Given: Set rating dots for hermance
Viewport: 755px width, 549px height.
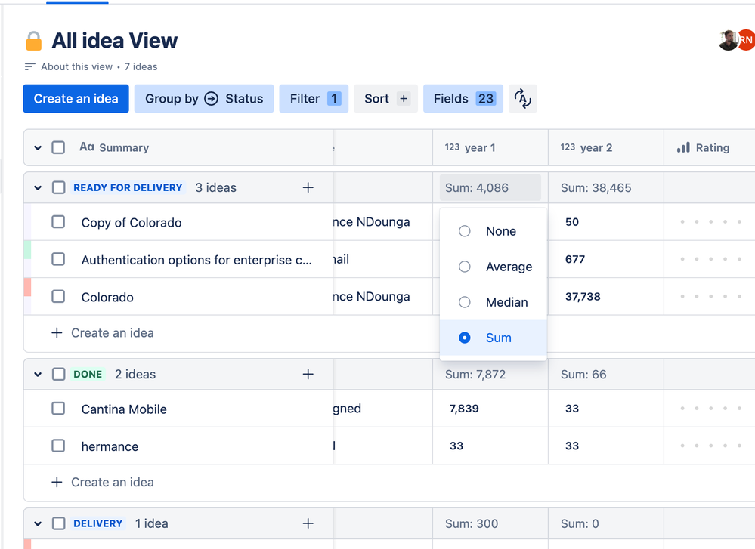Looking at the screenshot, I should [710, 446].
